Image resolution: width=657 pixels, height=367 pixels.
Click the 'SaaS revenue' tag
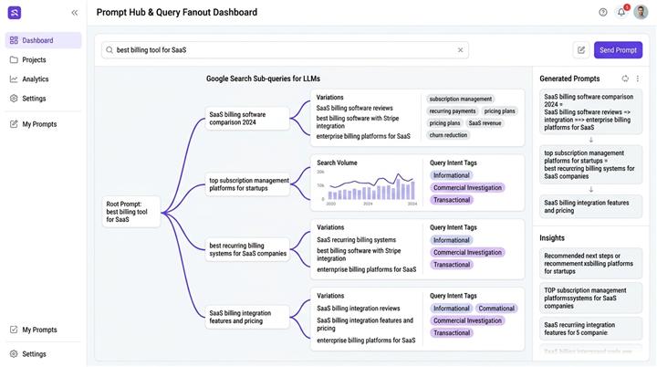tap(485, 123)
